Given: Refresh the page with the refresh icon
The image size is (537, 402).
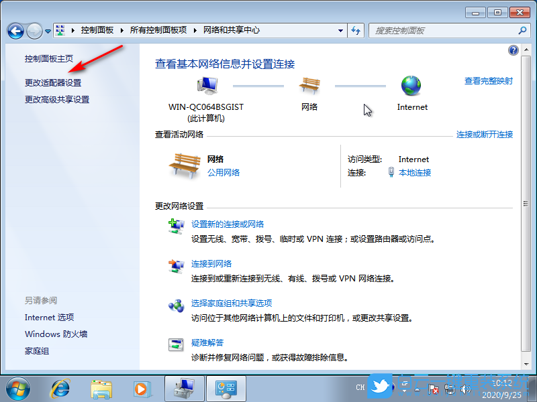Looking at the screenshot, I should click(356, 30).
